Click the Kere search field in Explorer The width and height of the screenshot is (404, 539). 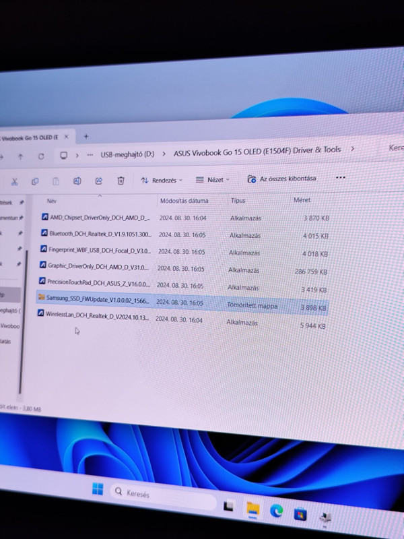[x=396, y=148]
